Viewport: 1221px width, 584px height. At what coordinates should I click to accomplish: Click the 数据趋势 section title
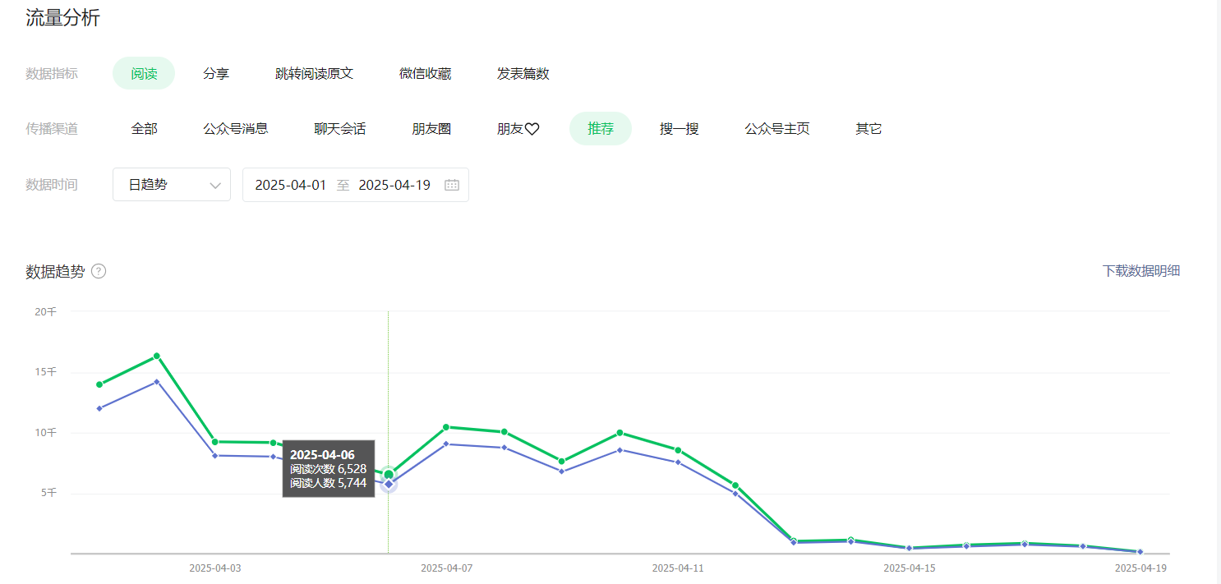[55, 271]
